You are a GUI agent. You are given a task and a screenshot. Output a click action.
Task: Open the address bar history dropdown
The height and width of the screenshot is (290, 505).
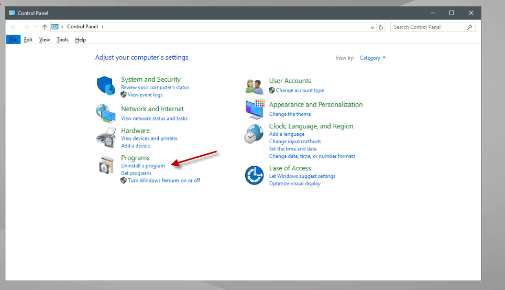click(372, 27)
